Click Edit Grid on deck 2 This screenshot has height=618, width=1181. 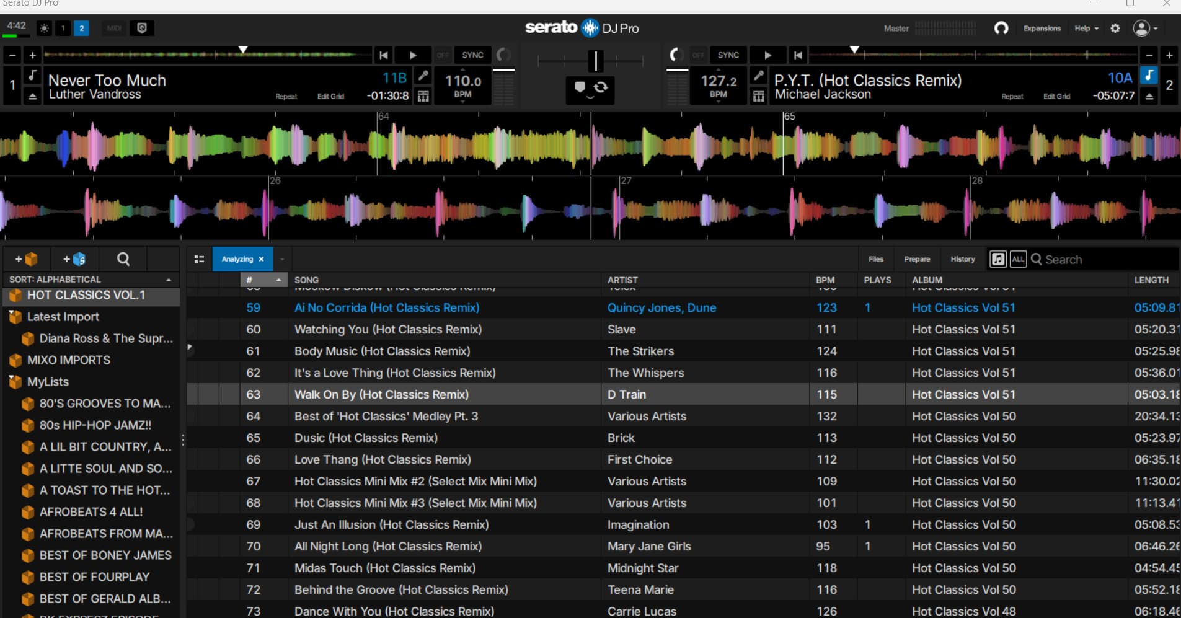coord(1056,97)
